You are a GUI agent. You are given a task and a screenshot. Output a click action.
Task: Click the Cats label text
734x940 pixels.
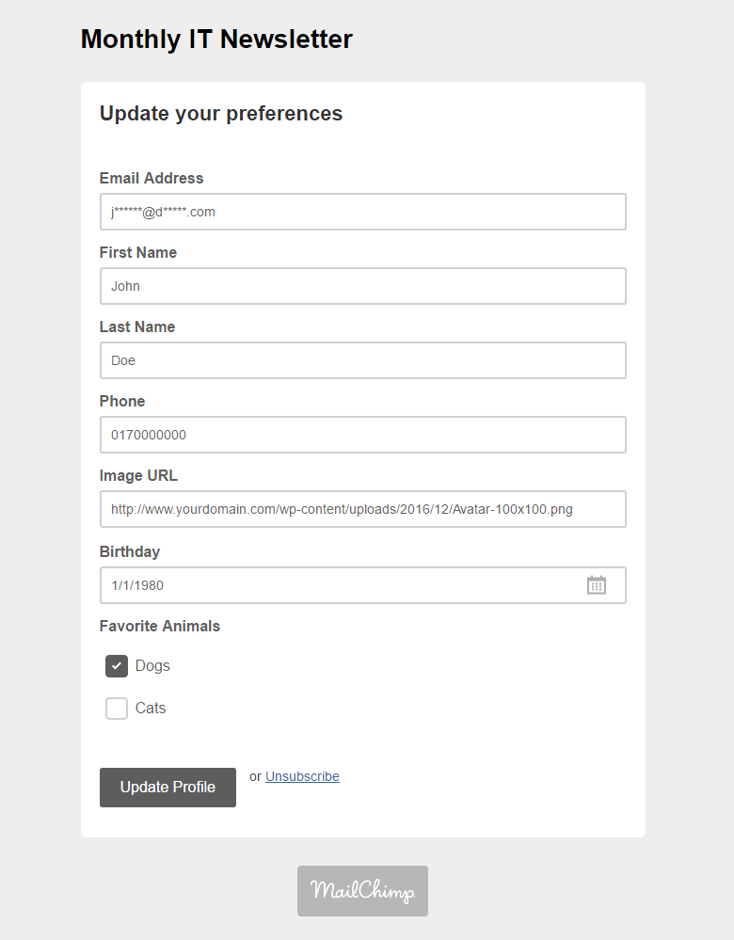coord(151,708)
